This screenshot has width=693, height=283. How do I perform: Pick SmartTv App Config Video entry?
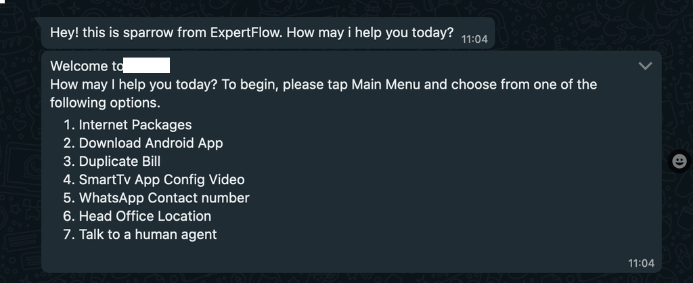point(161,179)
